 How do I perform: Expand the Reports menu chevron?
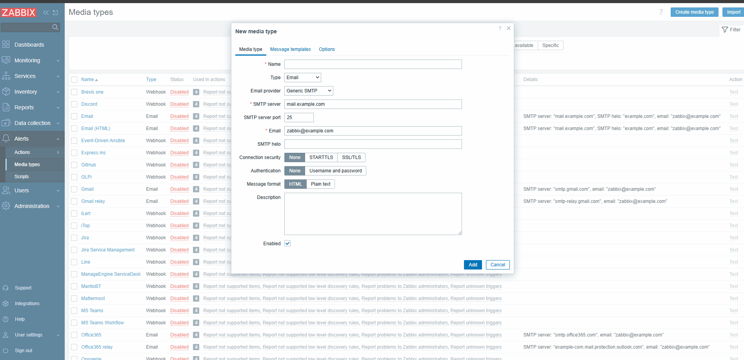58,108
